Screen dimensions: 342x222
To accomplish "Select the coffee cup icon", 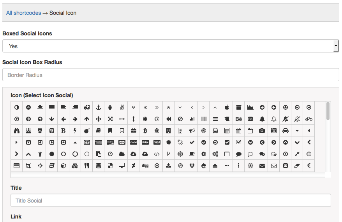I will point(192,154).
